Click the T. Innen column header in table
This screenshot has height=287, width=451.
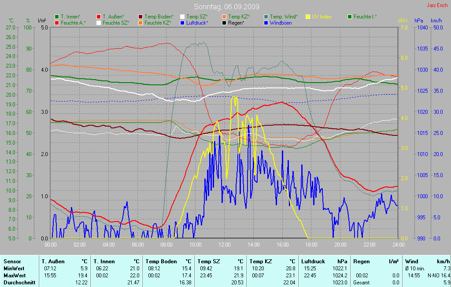(104, 262)
